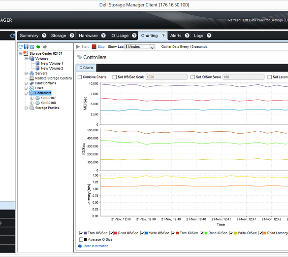Select the IO Charts sub-tab
This screenshot has width=288, height=257.
[x=86, y=68]
